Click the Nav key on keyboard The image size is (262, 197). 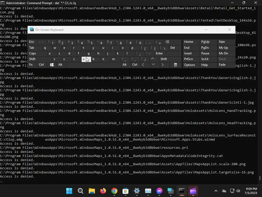pyautogui.click(x=226, y=42)
